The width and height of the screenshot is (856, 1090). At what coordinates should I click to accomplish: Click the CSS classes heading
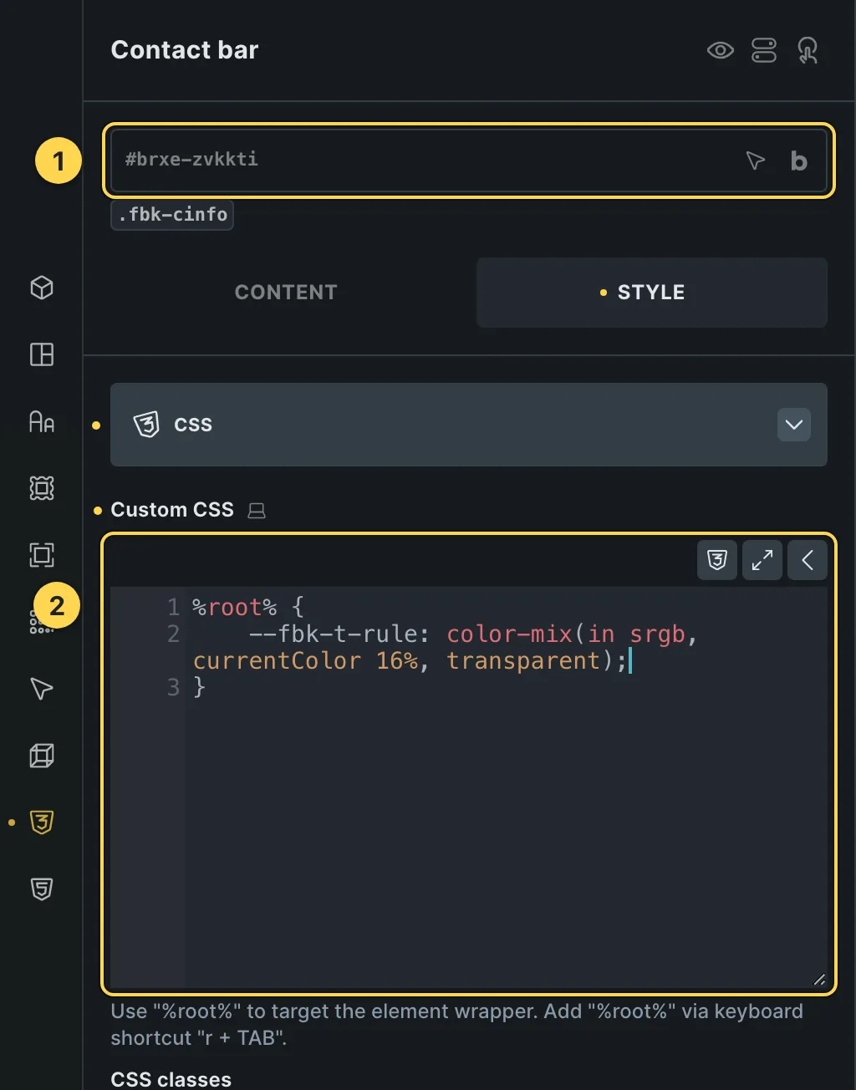(171, 1079)
